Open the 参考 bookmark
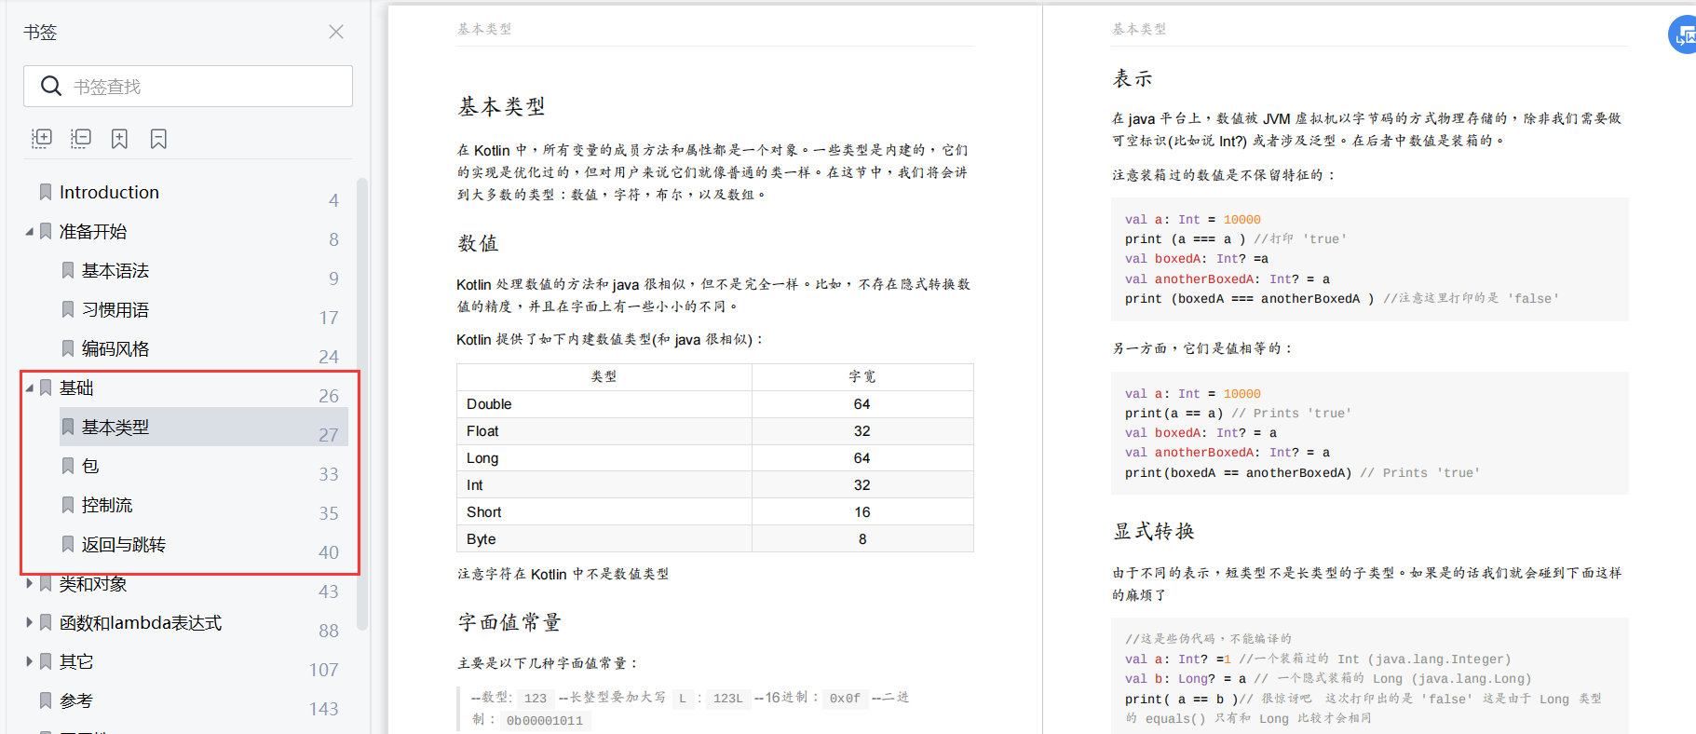The width and height of the screenshot is (1696, 734). [x=76, y=700]
